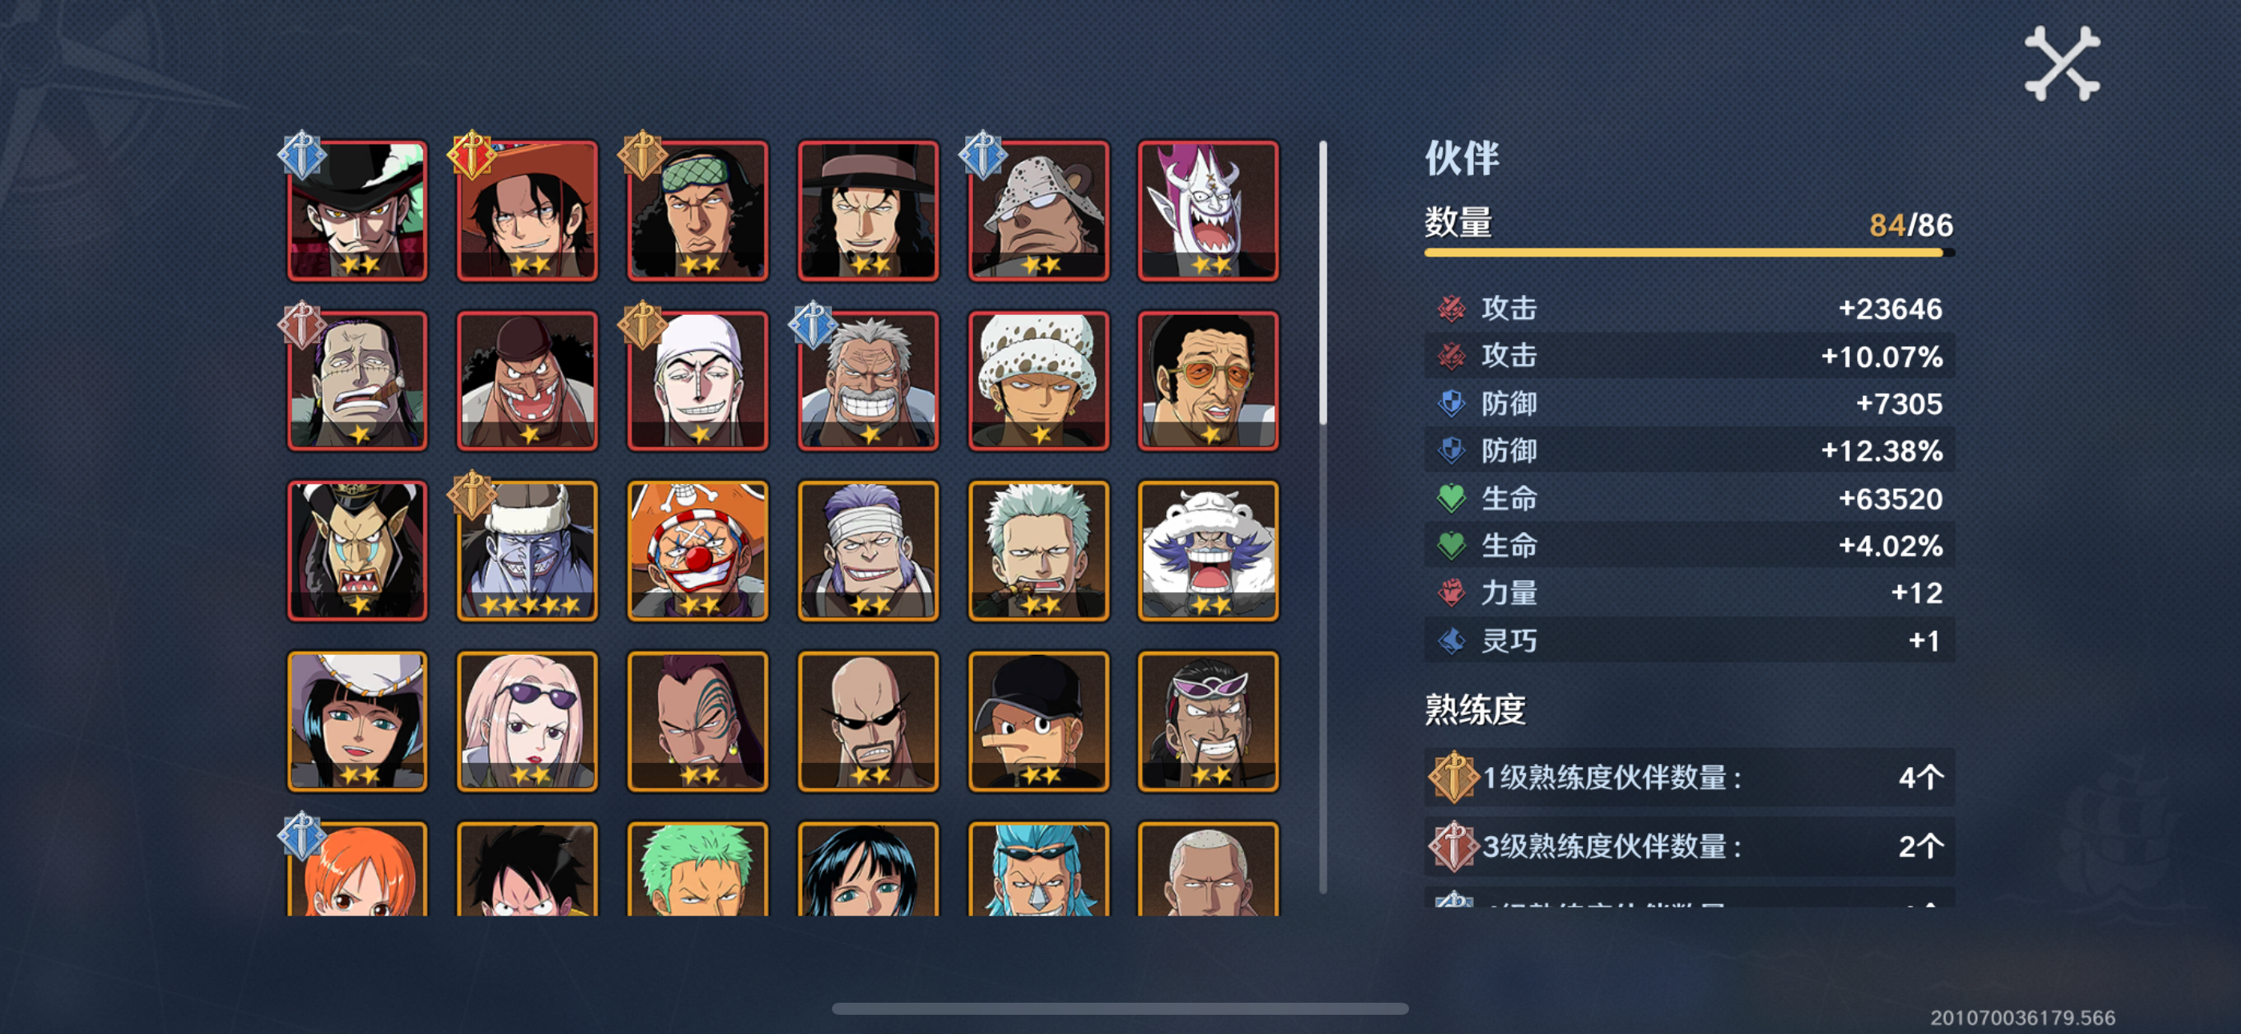2241x1034 pixels.
Task: Click the partner list vertical scrollbar
Action: [1323, 517]
